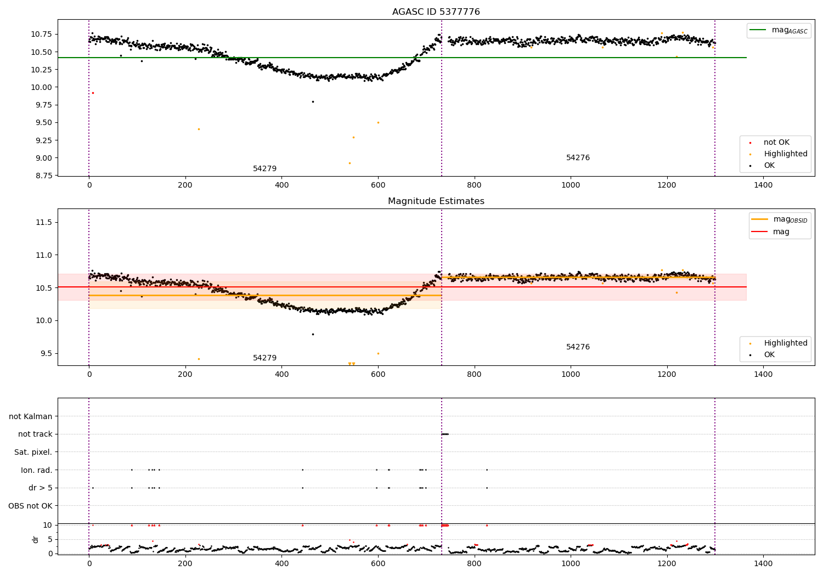Select the mag OBSID legend entry
823x576 pixels.
[780, 219]
